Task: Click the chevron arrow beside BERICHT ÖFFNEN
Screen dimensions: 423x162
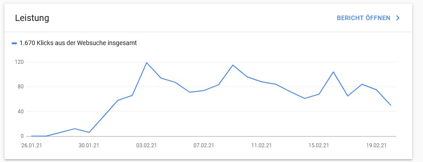Action: click(398, 18)
